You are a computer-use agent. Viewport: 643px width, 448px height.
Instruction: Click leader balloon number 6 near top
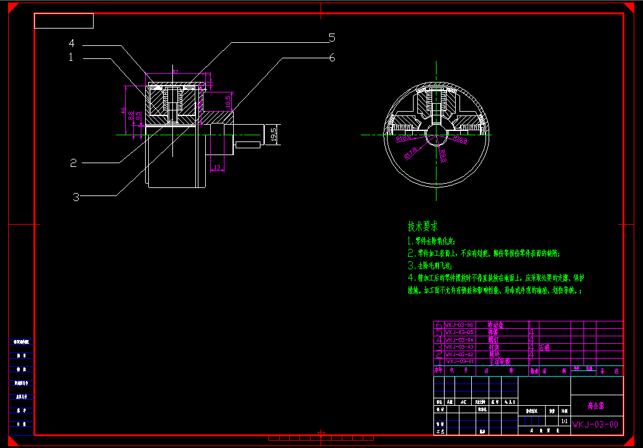pos(332,58)
